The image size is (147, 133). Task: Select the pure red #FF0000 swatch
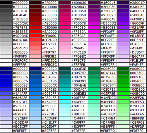[x=35, y=36]
